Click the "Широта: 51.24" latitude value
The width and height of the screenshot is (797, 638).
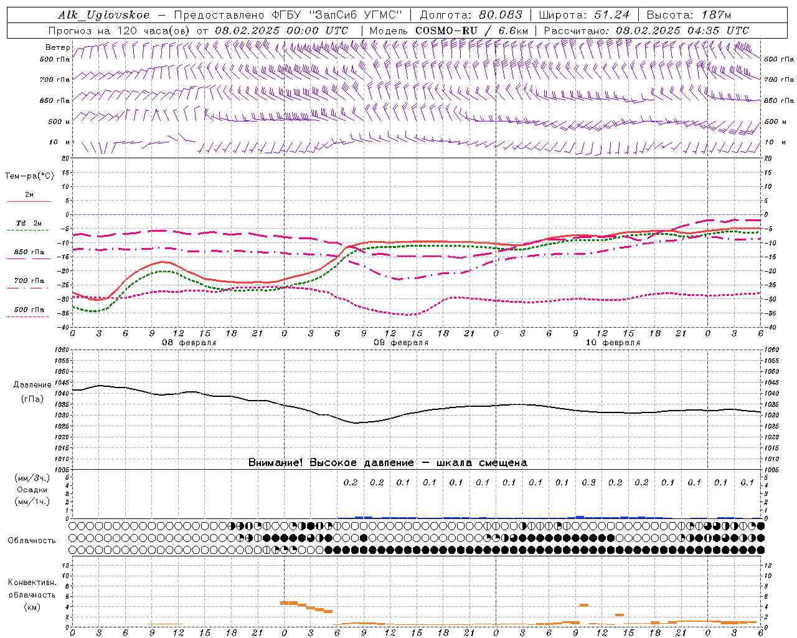click(584, 15)
